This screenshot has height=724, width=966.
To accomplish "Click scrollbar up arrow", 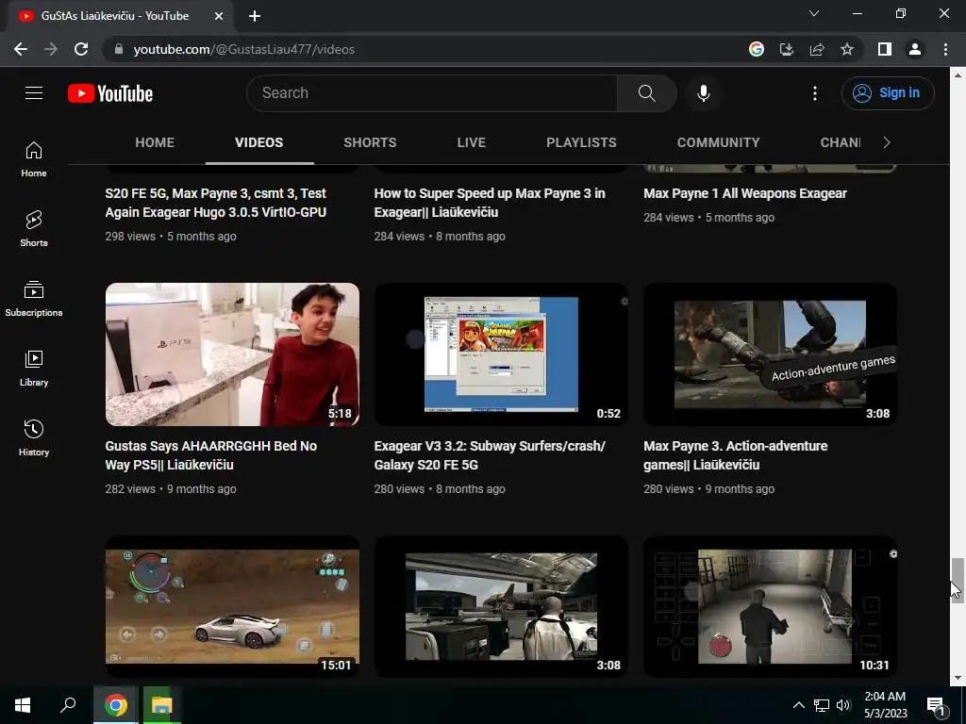I will (x=957, y=75).
